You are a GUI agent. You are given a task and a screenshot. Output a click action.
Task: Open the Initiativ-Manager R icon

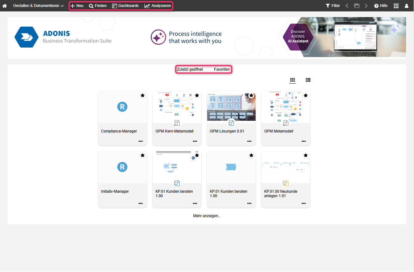pyautogui.click(x=122, y=167)
